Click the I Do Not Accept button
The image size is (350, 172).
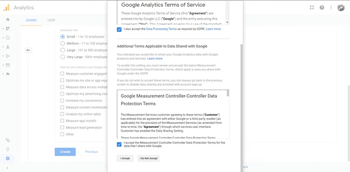coord(149,159)
